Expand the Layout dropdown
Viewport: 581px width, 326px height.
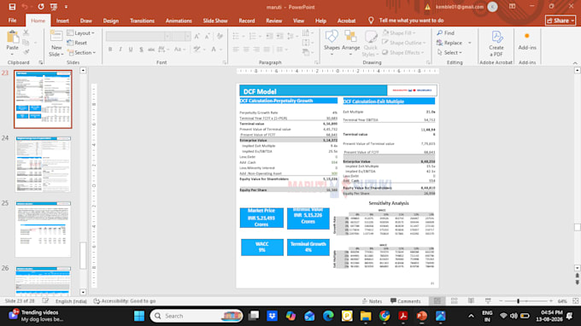pyautogui.click(x=81, y=33)
